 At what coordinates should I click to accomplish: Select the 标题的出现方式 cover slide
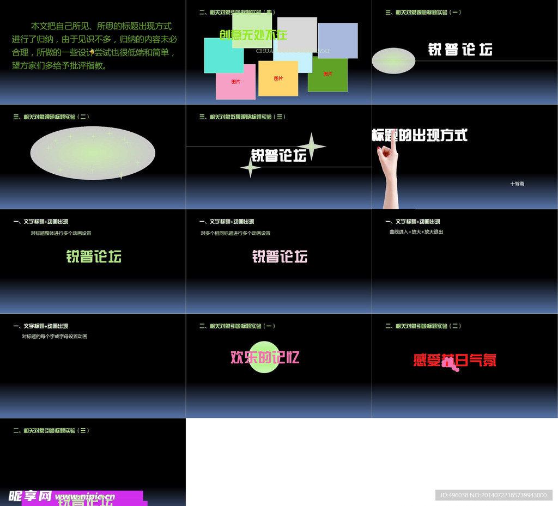point(465,157)
